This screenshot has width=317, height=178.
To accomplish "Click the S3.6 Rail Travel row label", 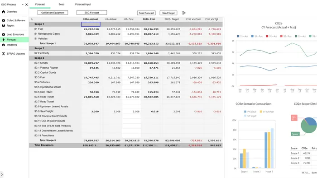I will tap(43, 92).
